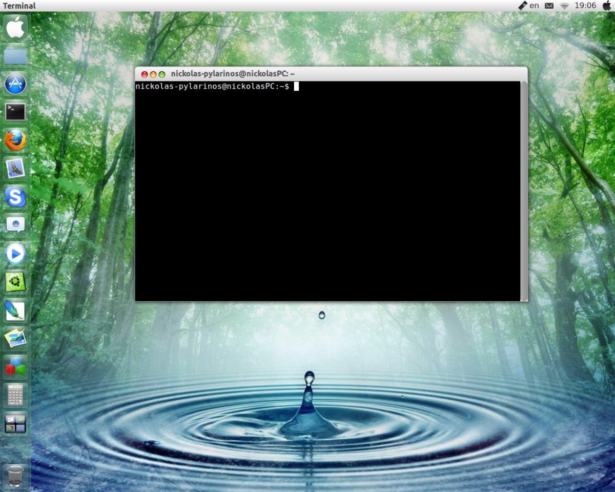
Task: Open the Apple system menu at top right
Action: pyautogui.click(x=607, y=5)
